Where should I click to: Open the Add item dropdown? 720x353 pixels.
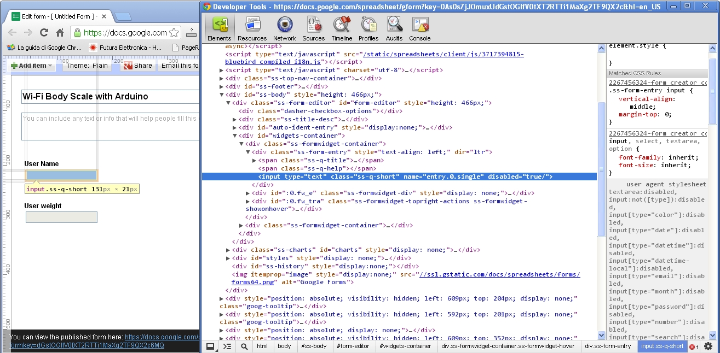(32, 66)
